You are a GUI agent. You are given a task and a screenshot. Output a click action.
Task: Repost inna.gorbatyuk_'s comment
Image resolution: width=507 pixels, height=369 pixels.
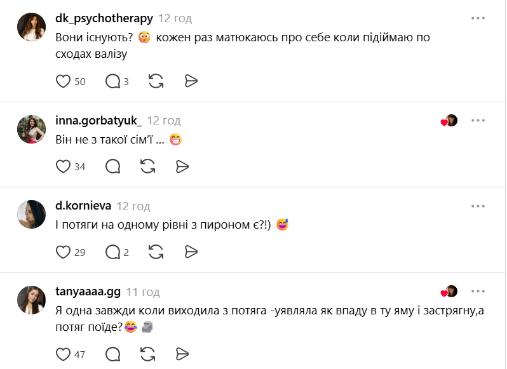(147, 166)
